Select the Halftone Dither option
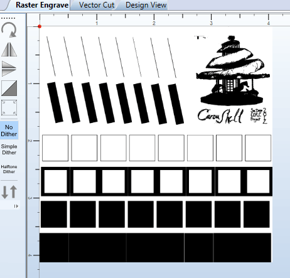The height and width of the screenshot is (278, 290). tap(9, 169)
